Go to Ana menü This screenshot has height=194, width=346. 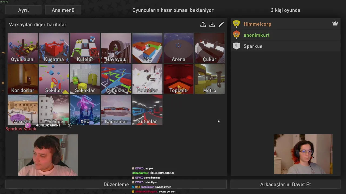pos(63,10)
